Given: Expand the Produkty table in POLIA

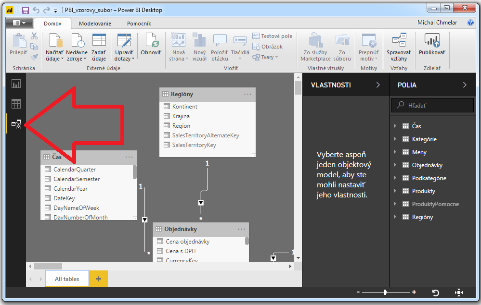Looking at the screenshot, I should pos(395,191).
